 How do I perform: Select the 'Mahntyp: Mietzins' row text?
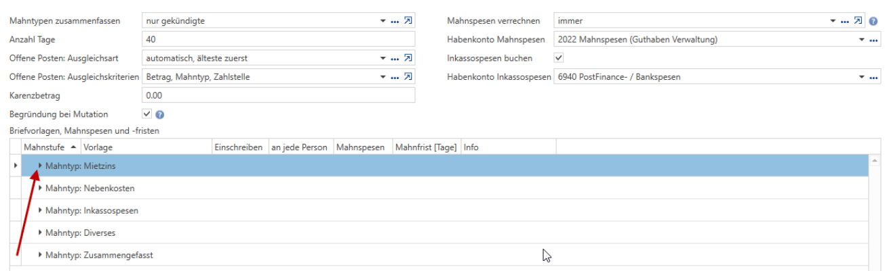pos(81,166)
